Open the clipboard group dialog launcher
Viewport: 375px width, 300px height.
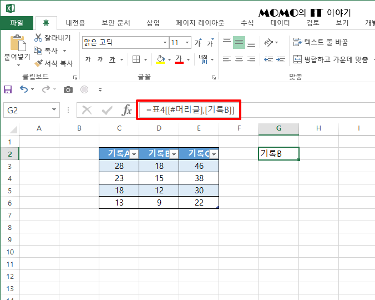coord(75,77)
